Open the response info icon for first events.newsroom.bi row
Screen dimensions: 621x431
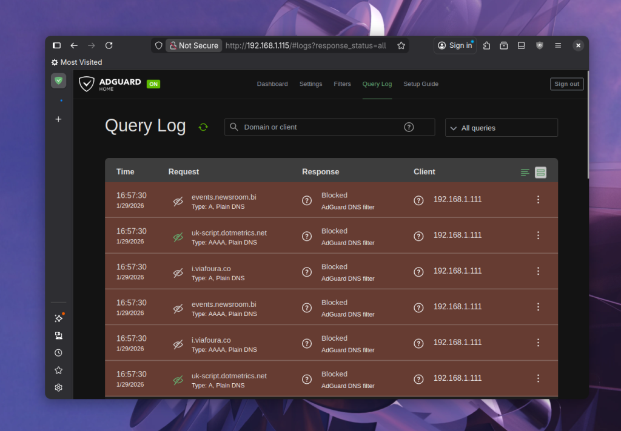click(x=307, y=200)
